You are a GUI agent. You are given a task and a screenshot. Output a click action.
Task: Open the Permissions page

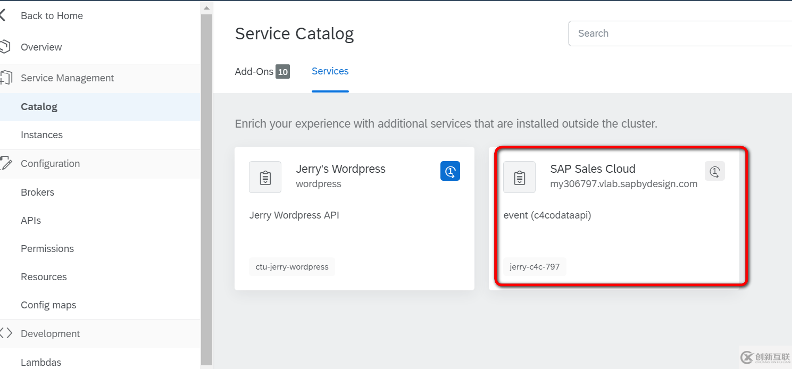47,248
